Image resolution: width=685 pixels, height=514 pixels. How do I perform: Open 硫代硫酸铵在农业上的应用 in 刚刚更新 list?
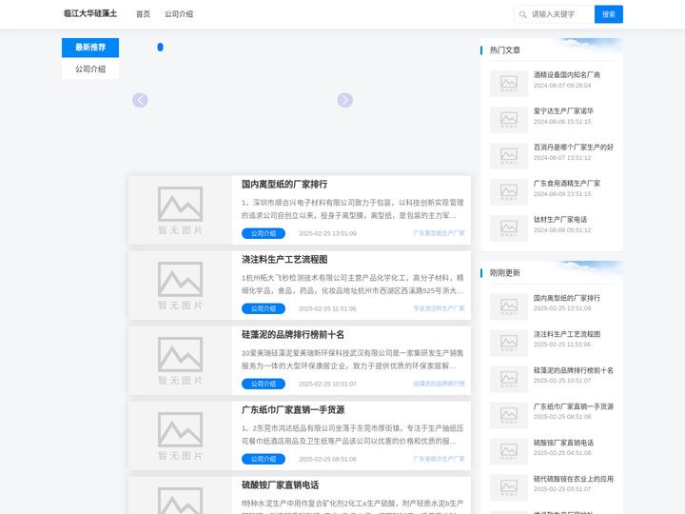(x=573, y=480)
